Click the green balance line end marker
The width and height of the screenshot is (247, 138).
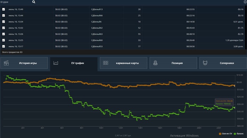click(x=234, y=108)
